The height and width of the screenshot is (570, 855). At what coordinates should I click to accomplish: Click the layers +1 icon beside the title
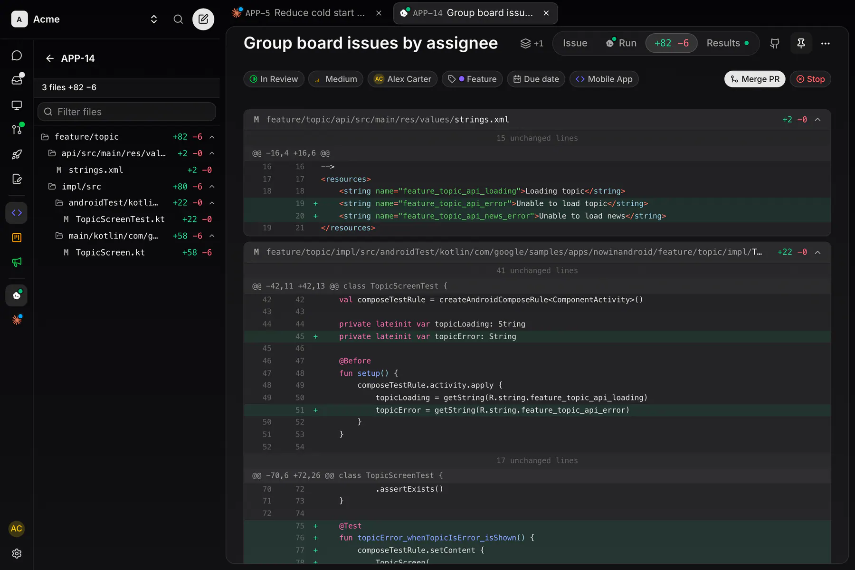(532, 43)
